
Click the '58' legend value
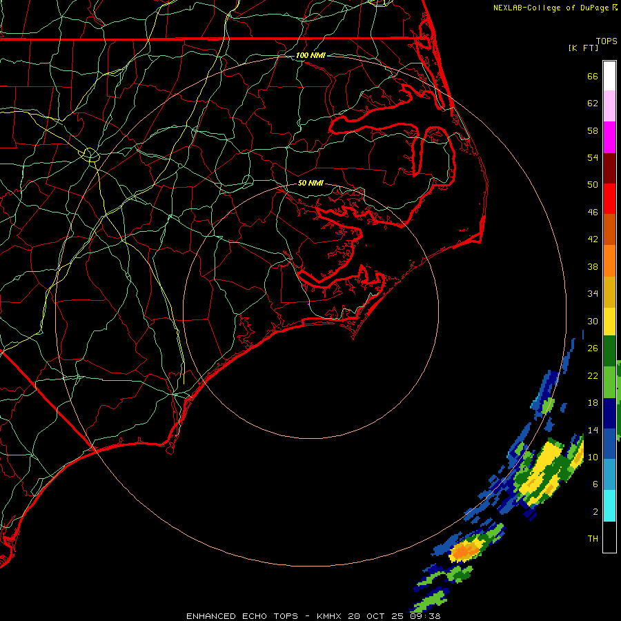pyautogui.click(x=593, y=130)
